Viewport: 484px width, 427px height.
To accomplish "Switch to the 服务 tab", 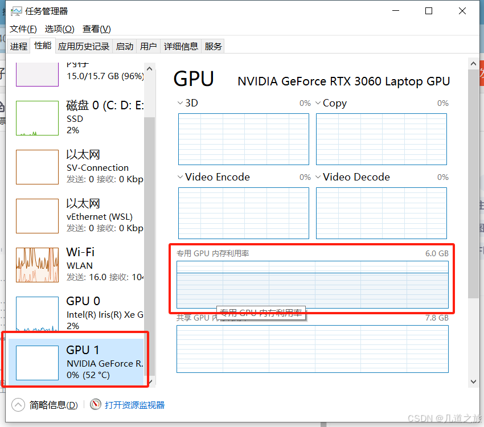I will [x=213, y=46].
